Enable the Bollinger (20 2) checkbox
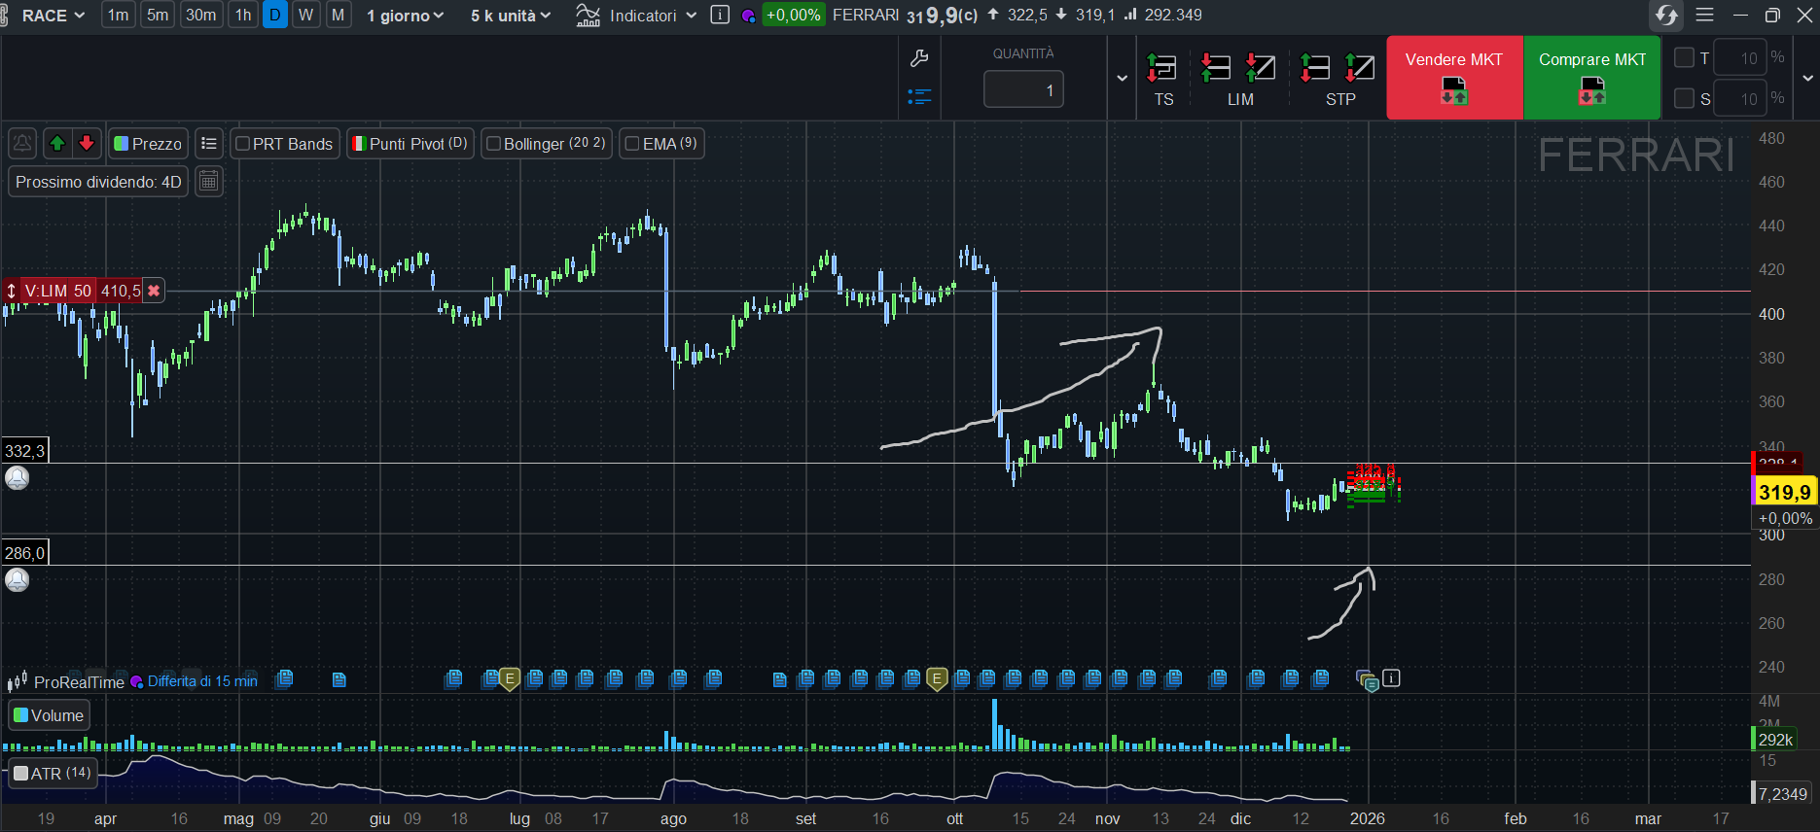 [493, 144]
